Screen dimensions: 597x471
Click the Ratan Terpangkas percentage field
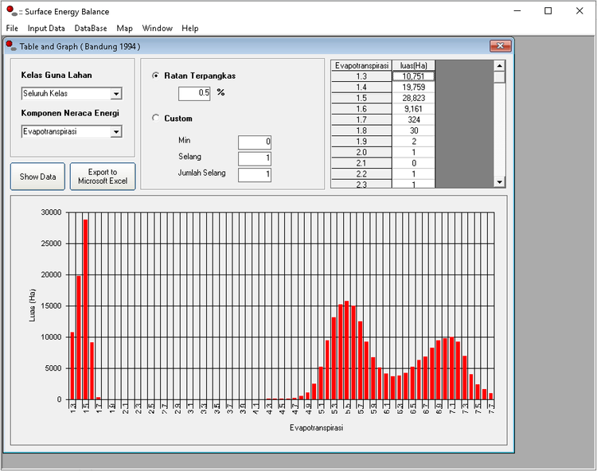tap(194, 93)
